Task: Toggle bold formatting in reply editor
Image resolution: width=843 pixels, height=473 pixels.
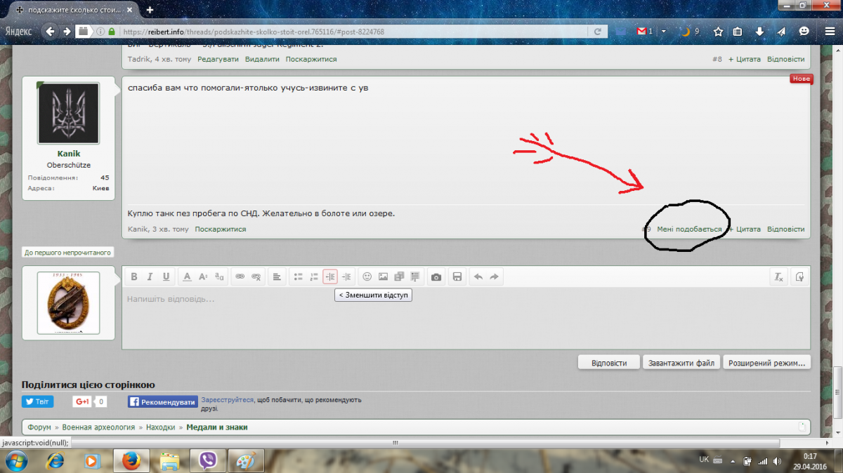Action: click(x=133, y=277)
